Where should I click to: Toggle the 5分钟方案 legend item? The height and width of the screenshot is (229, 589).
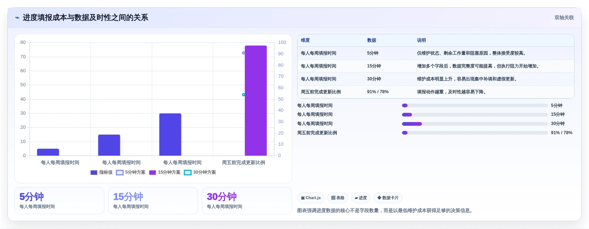click(x=131, y=173)
